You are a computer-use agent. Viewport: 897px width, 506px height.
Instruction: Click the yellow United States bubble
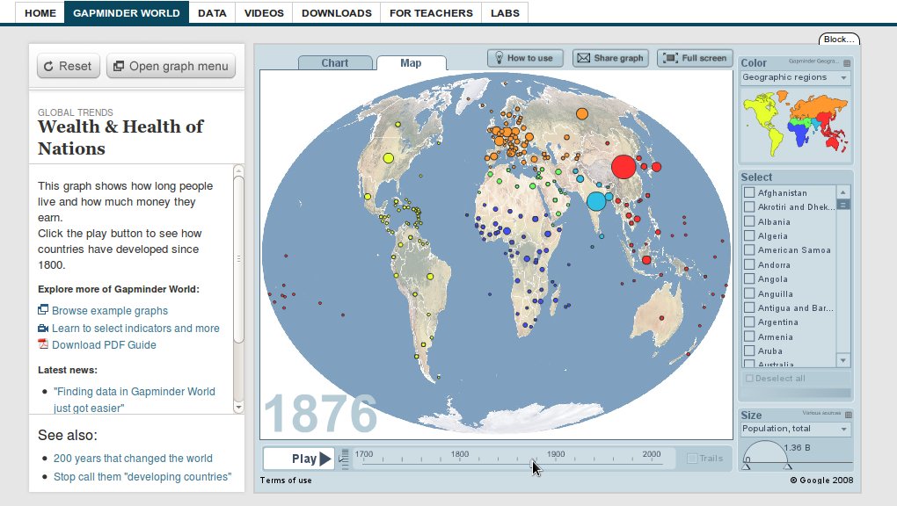pos(389,158)
